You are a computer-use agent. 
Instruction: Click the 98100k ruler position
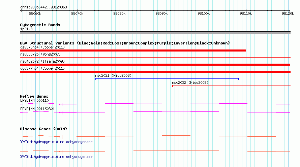pos(204,13)
